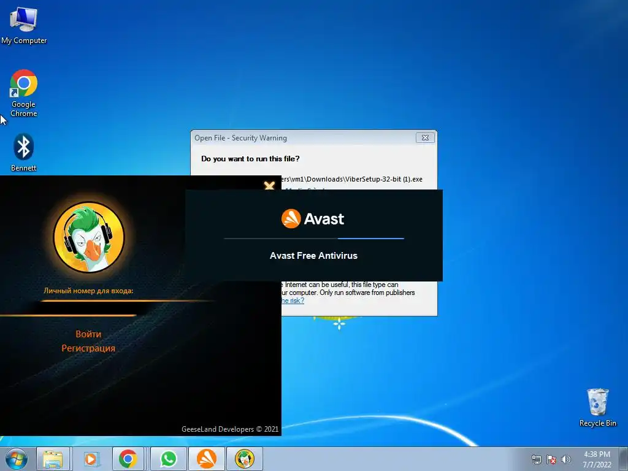Image resolution: width=628 pixels, height=471 pixels.
Task: Click the personal number input field
Action: [x=88, y=308]
